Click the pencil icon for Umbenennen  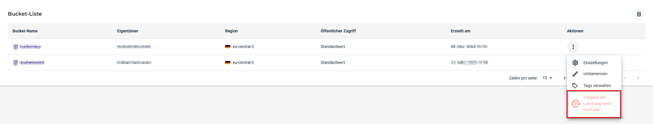click(x=575, y=74)
